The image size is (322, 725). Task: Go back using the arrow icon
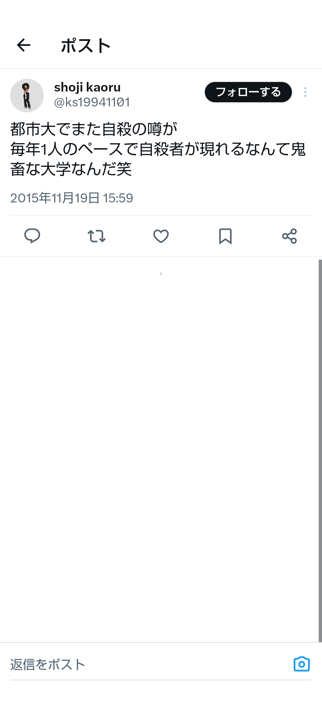coord(24,45)
